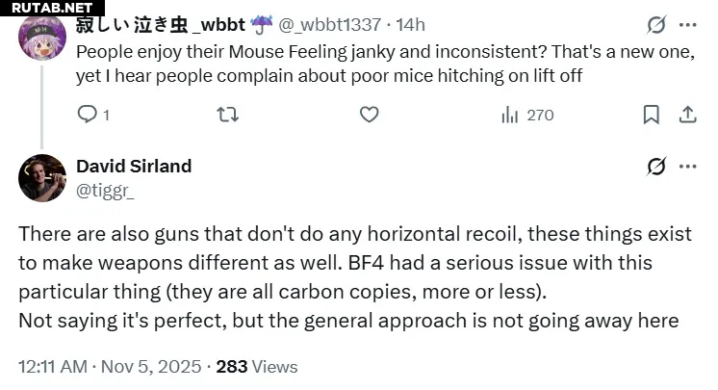Image resolution: width=718 pixels, height=390 pixels.
Task: Click the 14h timestamp
Action: (x=410, y=23)
